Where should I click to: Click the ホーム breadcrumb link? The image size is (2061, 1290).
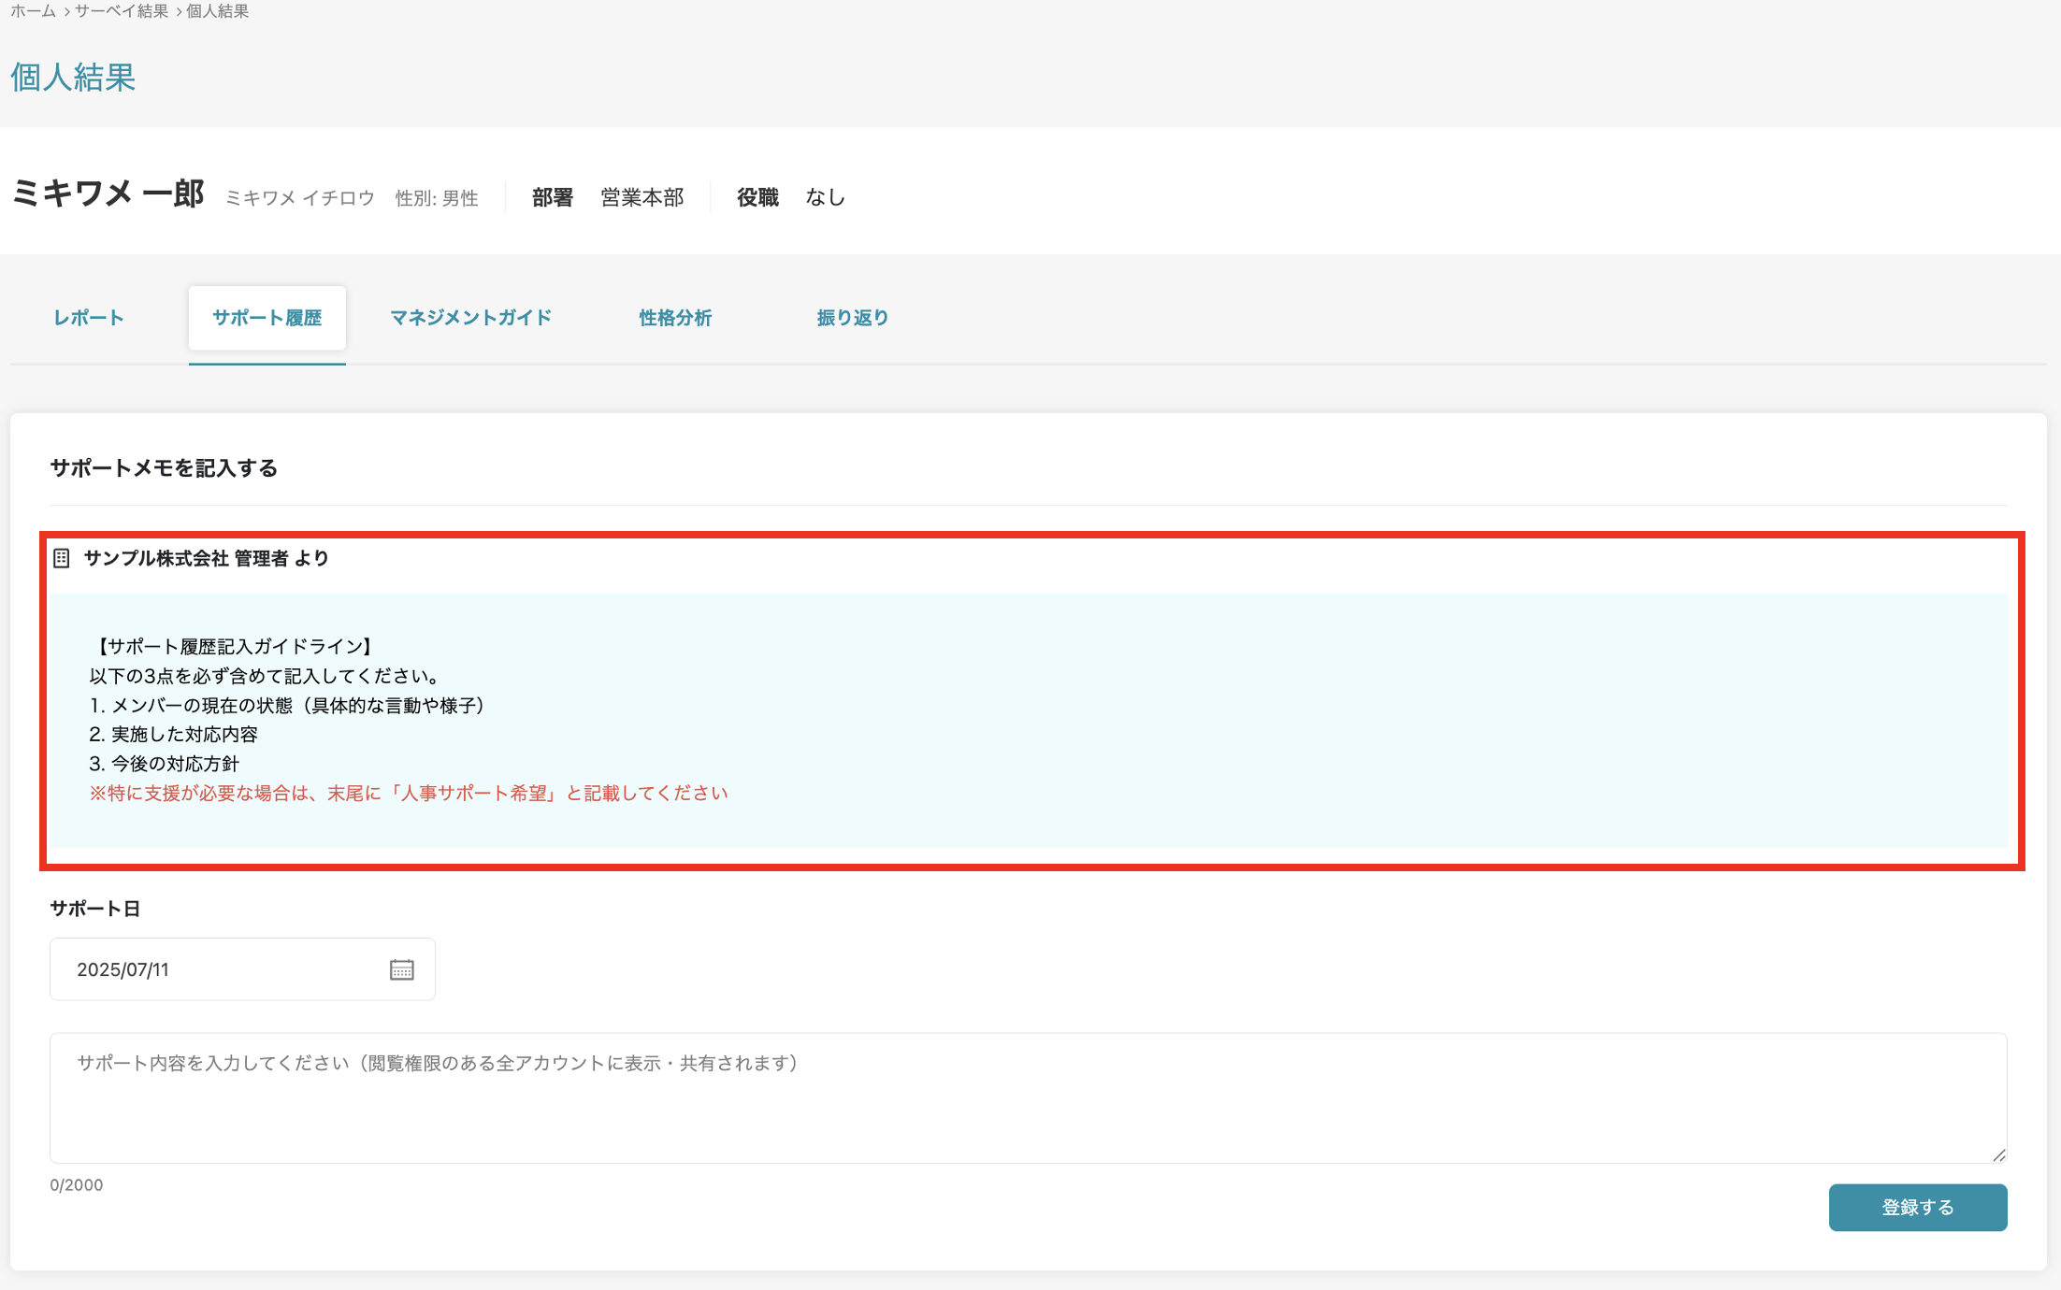coord(33,11)
